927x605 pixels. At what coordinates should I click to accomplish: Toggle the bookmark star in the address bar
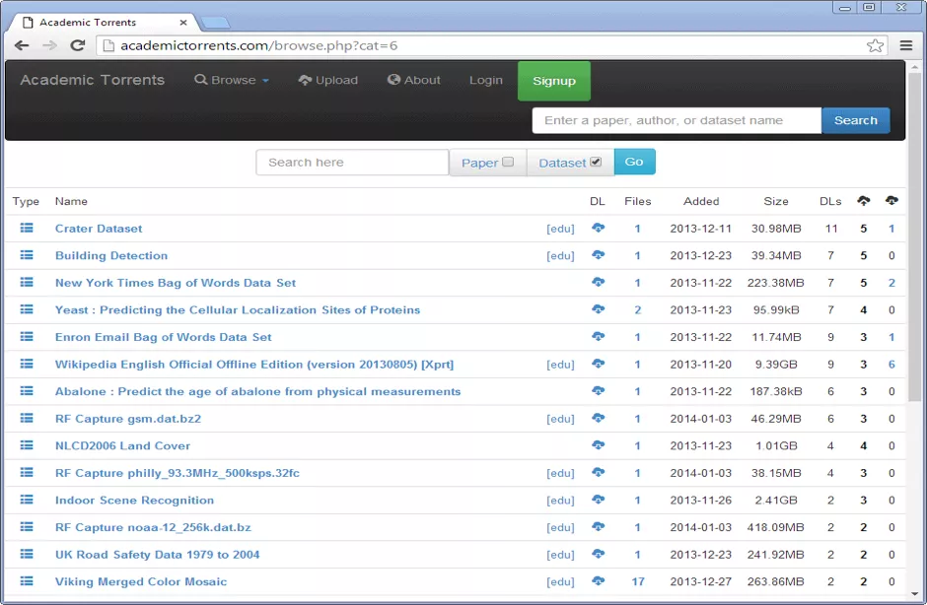(875, 44)
